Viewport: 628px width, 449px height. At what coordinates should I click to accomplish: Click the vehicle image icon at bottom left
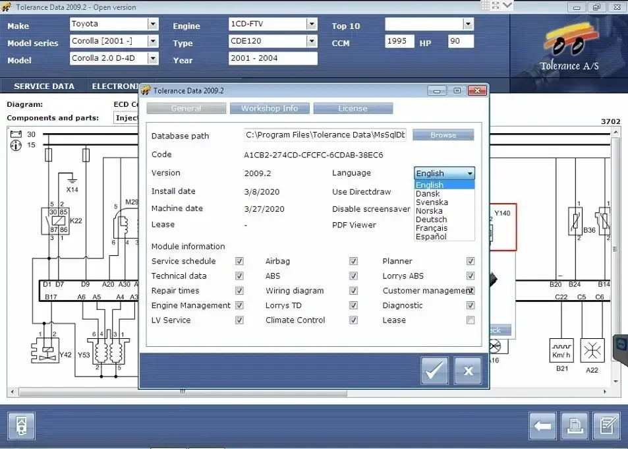click(x=22, y=426)
